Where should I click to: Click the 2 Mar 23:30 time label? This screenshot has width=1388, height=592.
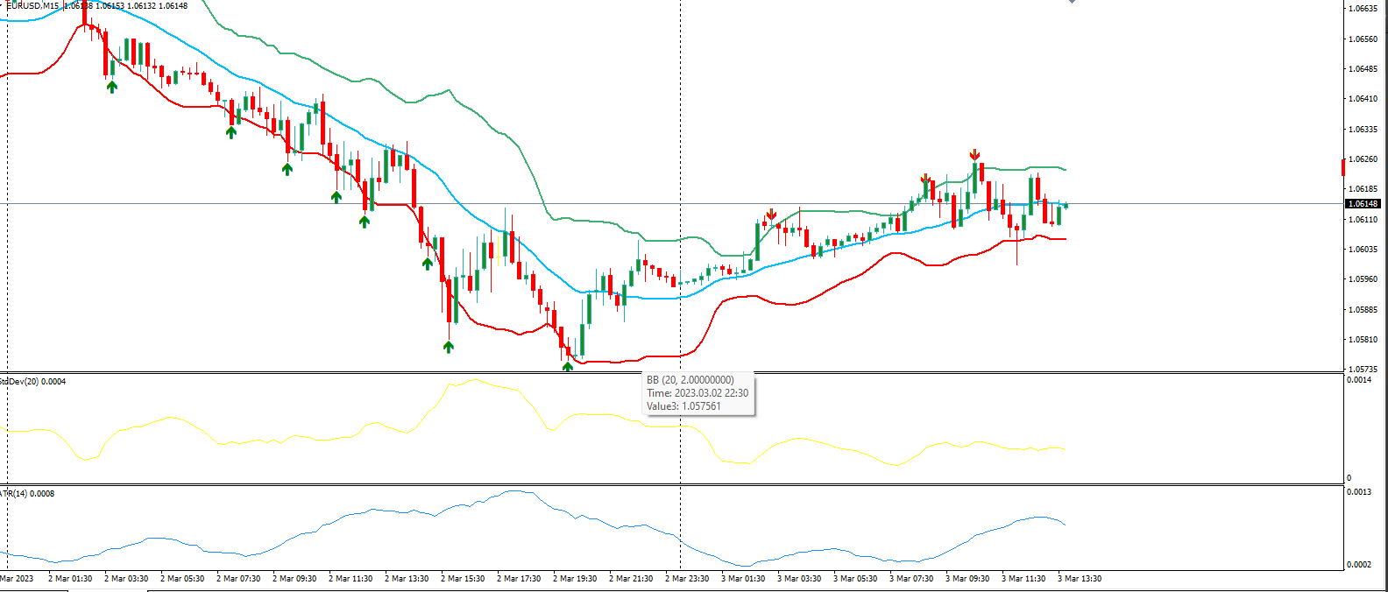coord(687,578)
